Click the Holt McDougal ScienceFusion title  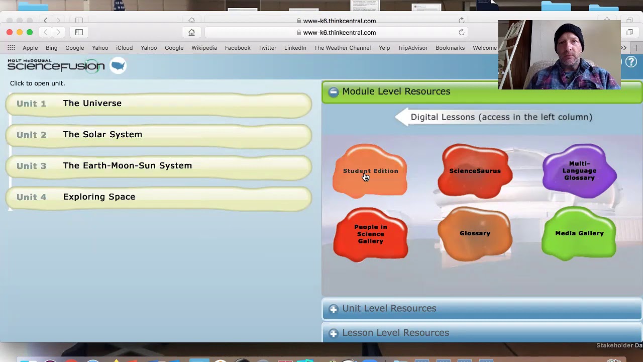point(56,65)
